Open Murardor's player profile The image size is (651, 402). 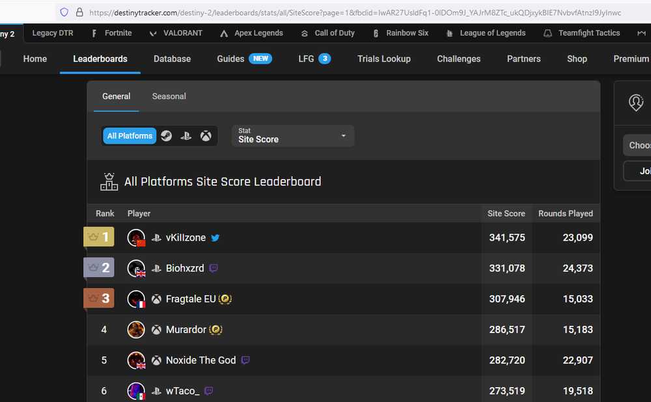[186, 330]
